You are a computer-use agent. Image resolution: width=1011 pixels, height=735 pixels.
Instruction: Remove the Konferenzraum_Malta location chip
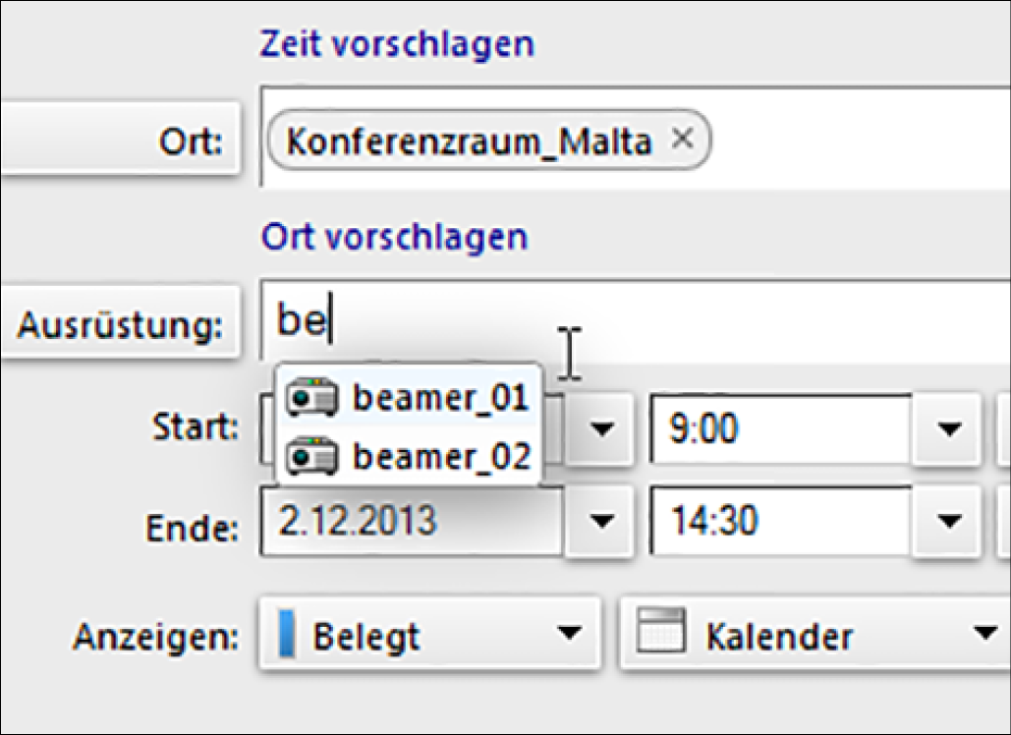tap(682, 141)
